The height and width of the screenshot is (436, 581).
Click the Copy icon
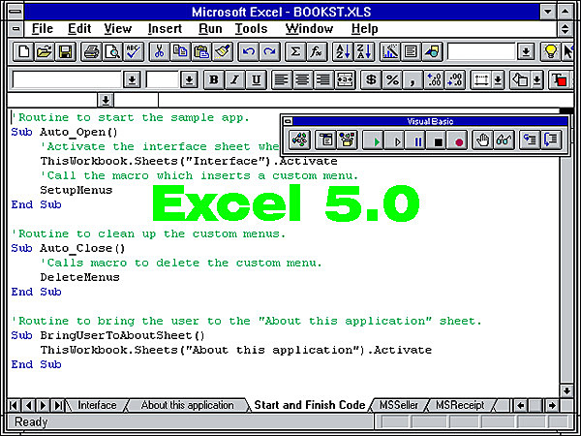(180, 52)
